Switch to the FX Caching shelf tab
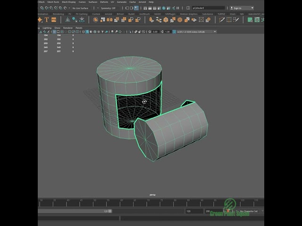The image size is (302, 226). [82, 14]
